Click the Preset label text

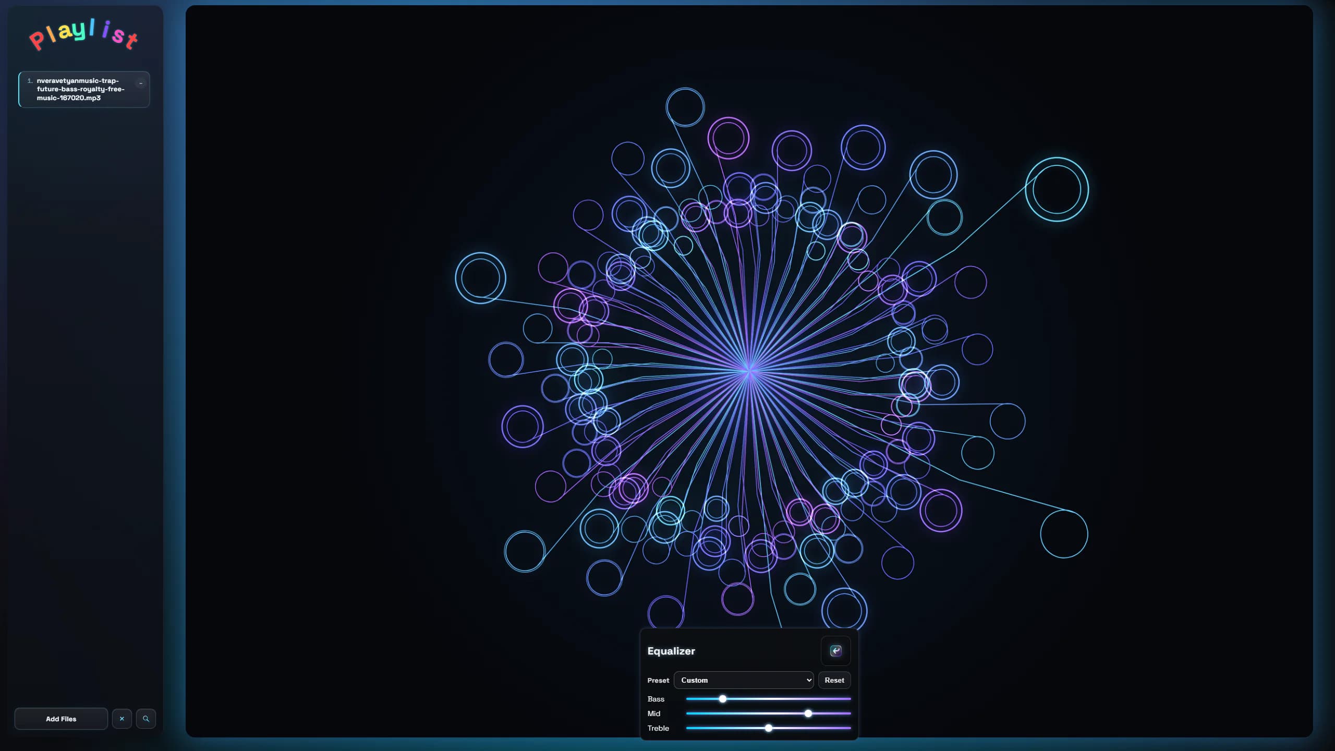[x=658, y=681]
